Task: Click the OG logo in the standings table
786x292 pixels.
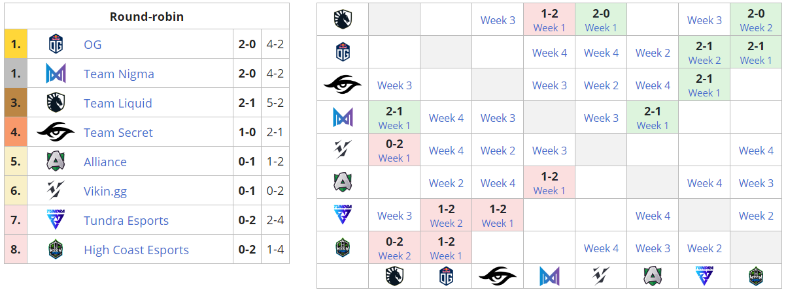Action: pos(56,45)
